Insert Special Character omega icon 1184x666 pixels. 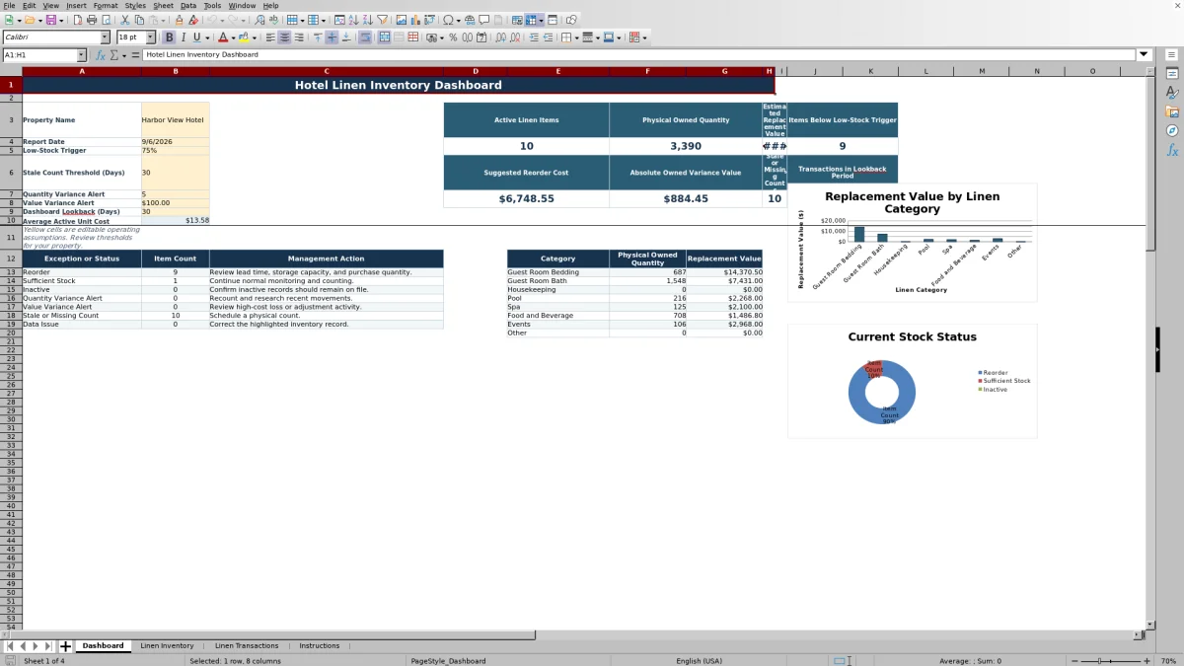click(449, 20)
